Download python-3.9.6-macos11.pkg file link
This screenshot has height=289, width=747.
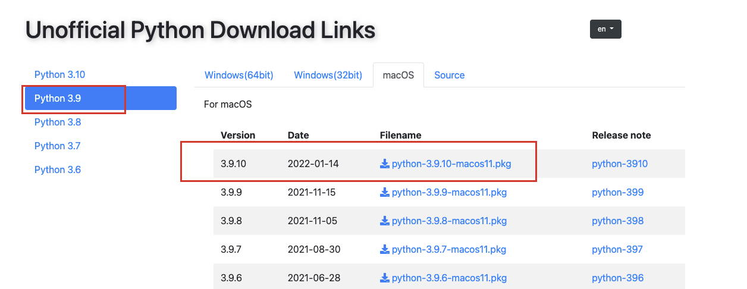[x=449, y=278]
